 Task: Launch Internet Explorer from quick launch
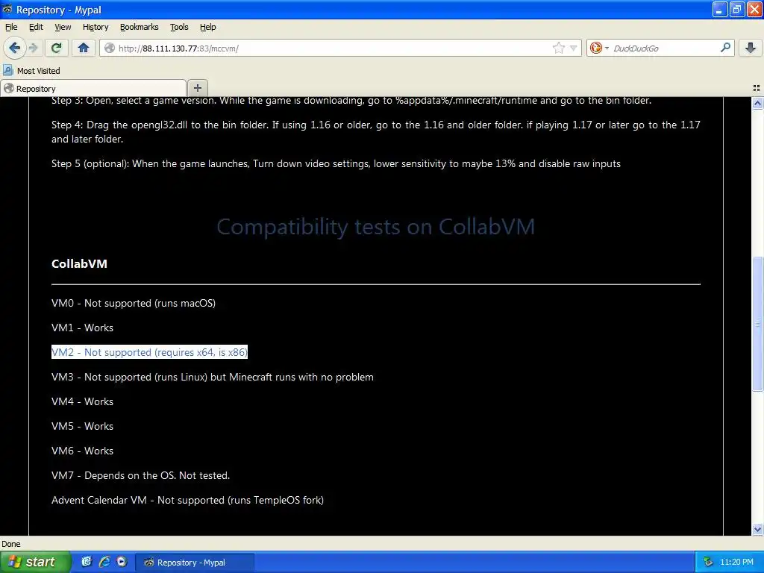point(104,562)
